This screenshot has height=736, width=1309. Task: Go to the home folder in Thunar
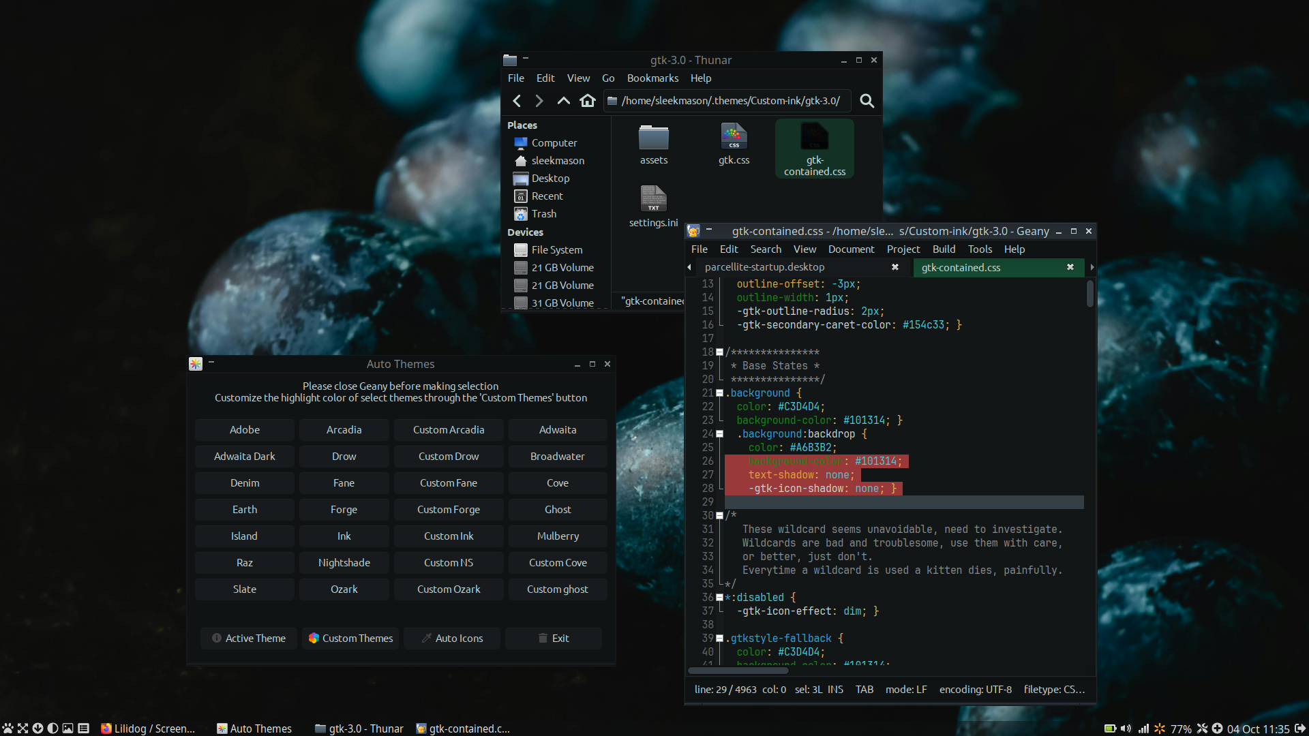tap(588, 101)
